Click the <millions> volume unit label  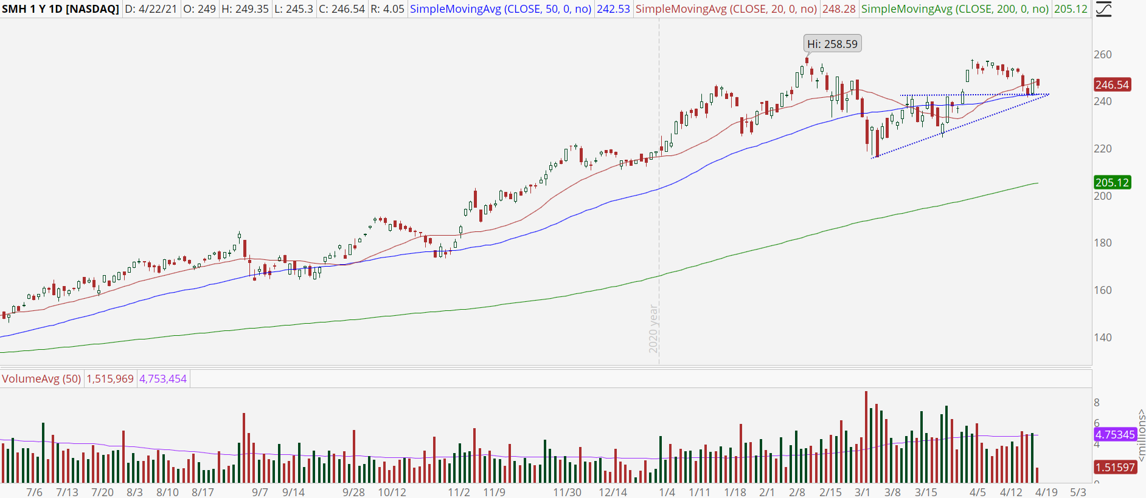tap(1141, 435)
